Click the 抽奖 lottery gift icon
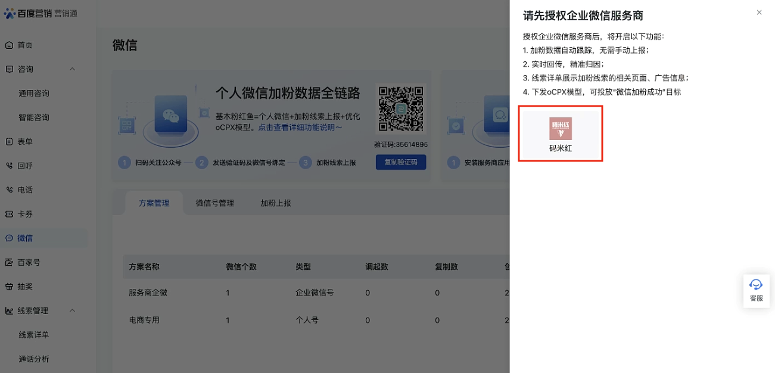The image size is (775, 373). pyautogui.click(x=10, y=287)
